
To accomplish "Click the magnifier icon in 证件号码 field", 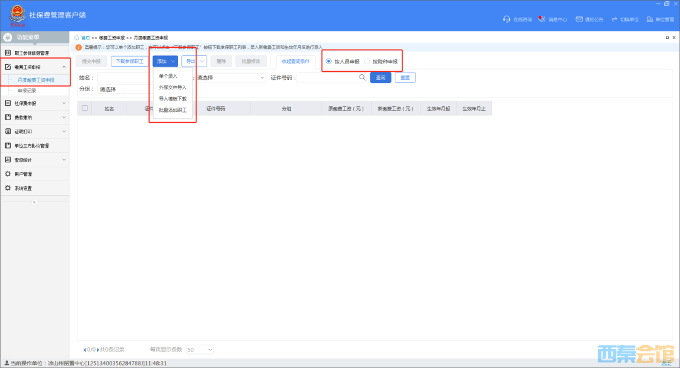I will (x=362, y=77).
